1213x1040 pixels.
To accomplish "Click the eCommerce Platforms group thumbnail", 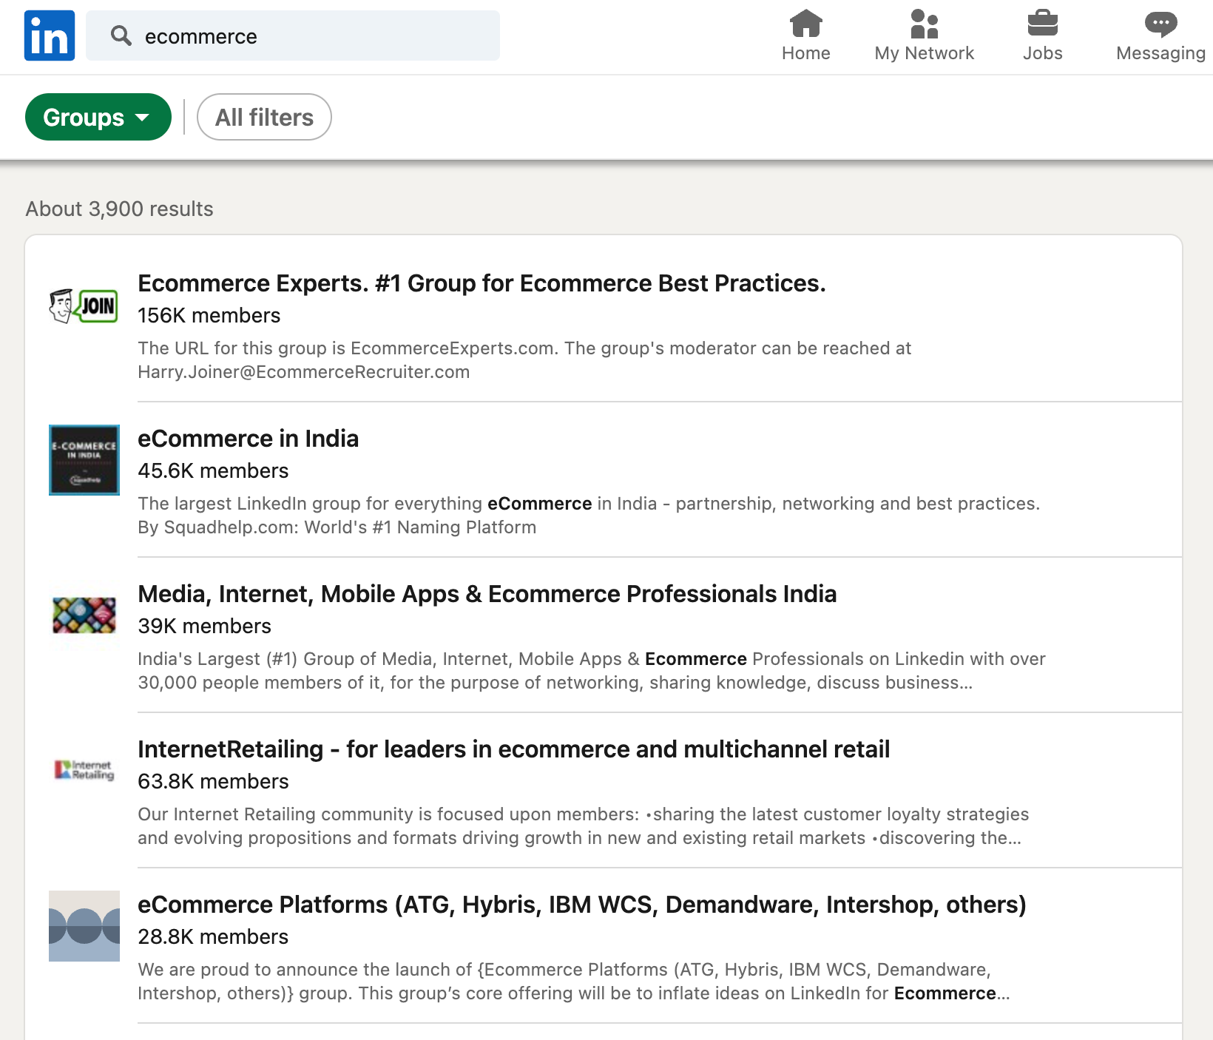I will pyautogui.click(x=84, y=925).
